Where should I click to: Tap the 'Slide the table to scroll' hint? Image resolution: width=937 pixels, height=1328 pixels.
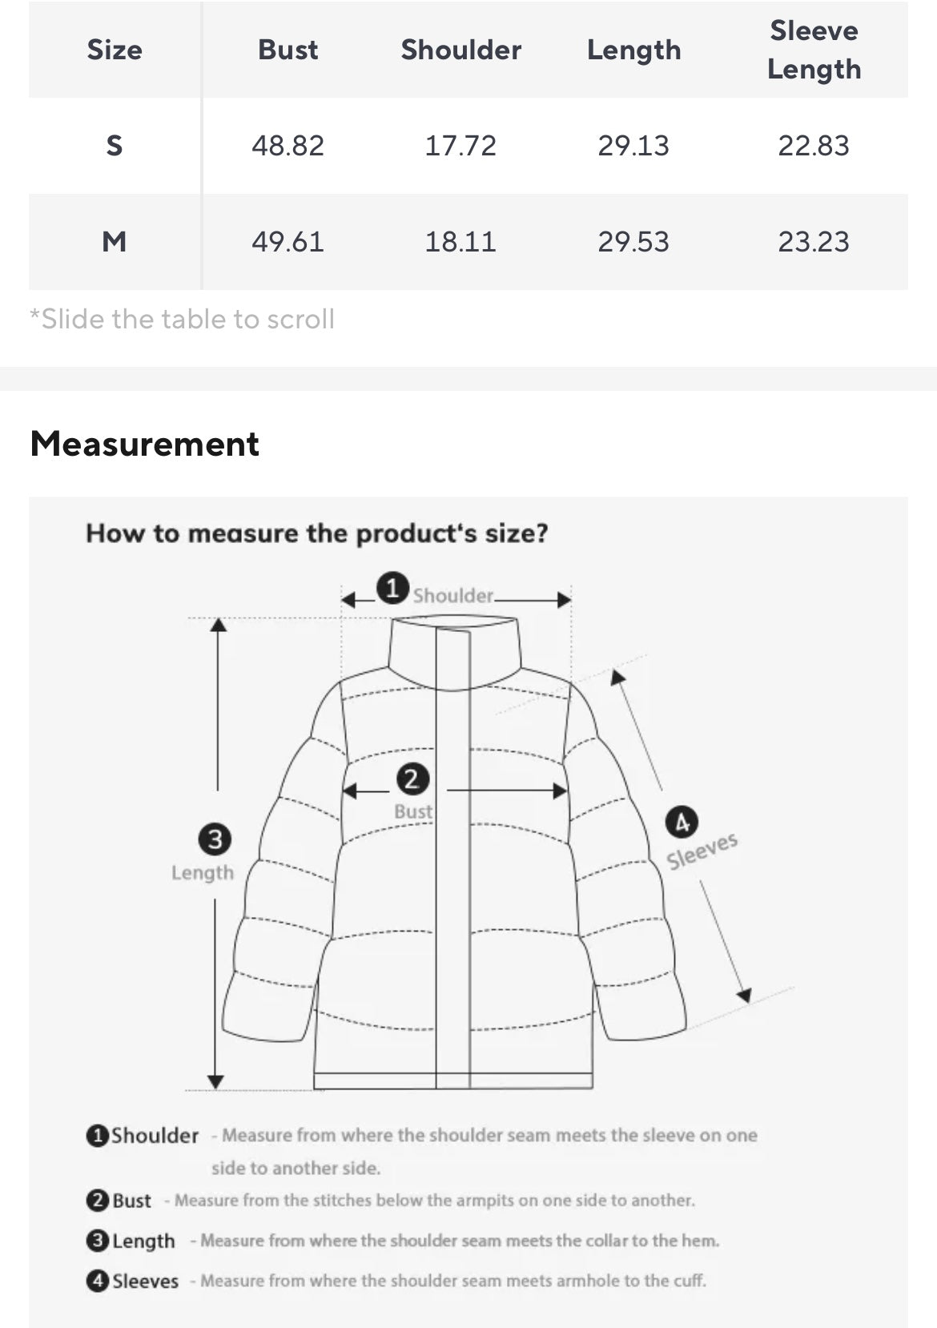point(182,319)
